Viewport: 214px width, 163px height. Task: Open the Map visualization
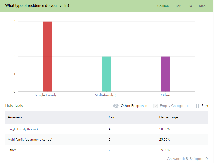[x=202, y=6]
